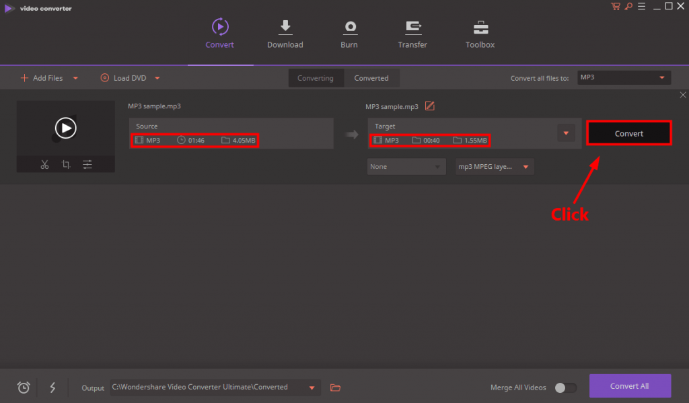Image resolution: width=689 pixels, height=403 pixels.
Task: Select the Converting sub-tab
Action: pos(316,78)
